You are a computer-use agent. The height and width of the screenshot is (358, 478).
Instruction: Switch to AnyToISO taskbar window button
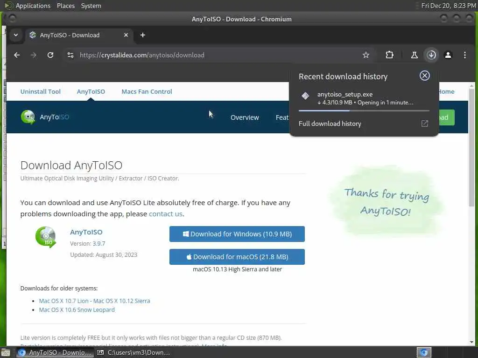(x=55, y=352)
